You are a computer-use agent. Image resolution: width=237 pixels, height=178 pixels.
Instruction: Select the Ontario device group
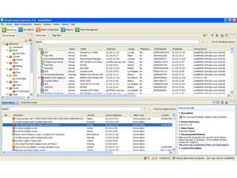click(x=18, y=60)
